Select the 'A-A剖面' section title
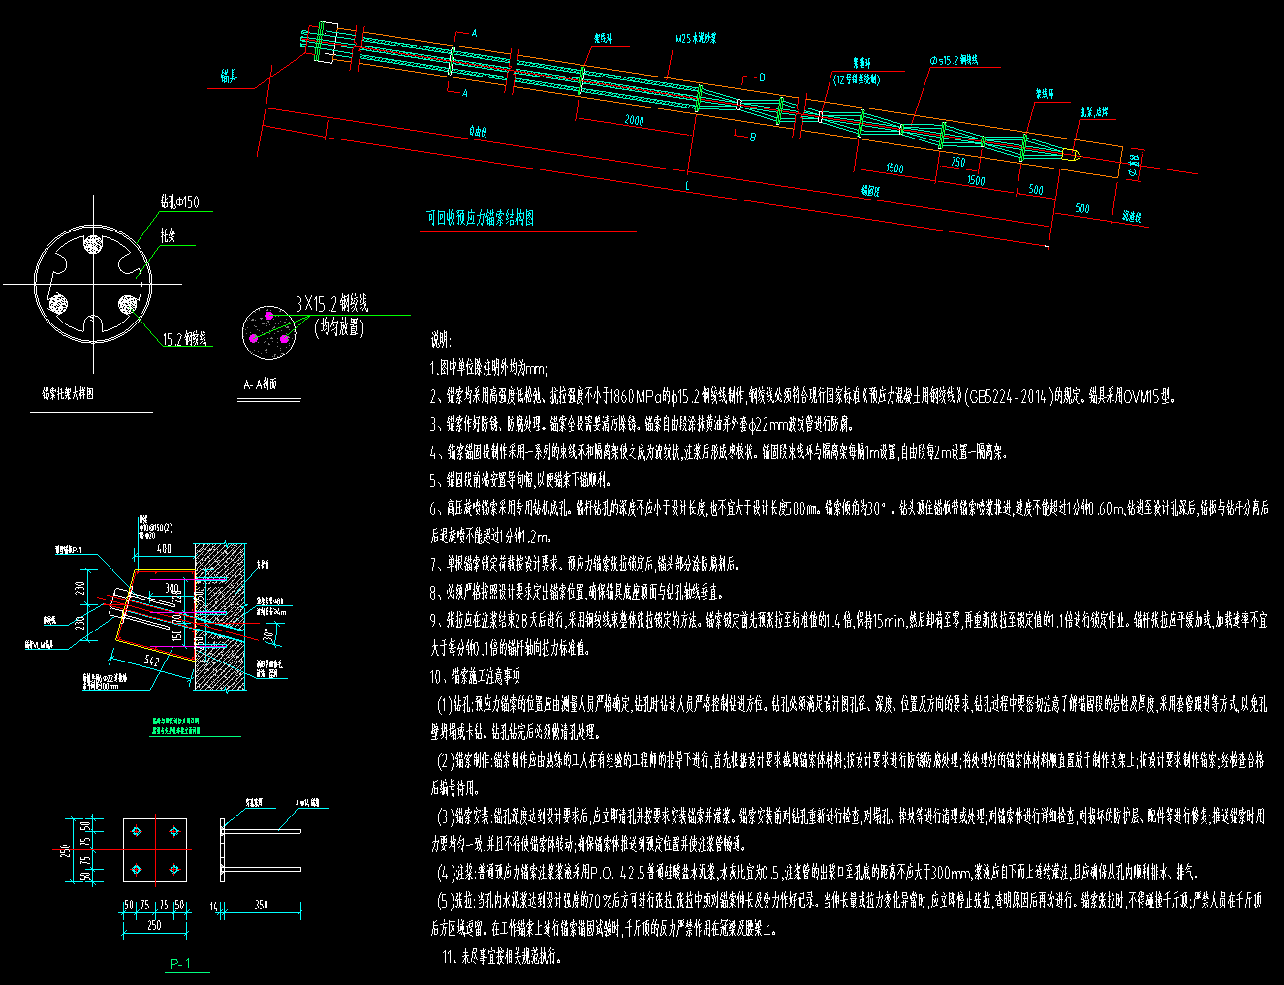Screen dimensions: 1284x985 [261, 385]
